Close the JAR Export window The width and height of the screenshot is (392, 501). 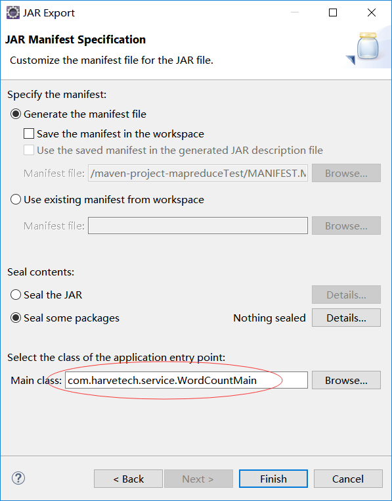coord(372,12)
